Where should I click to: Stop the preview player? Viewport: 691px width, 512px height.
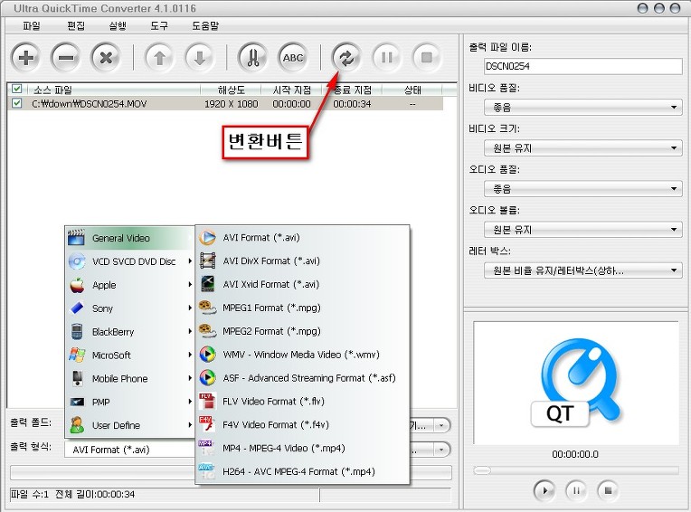click(608, 490)
